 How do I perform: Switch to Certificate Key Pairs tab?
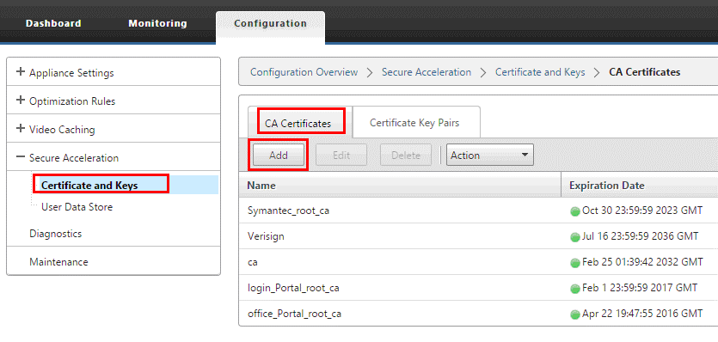pyautogui.click(x=414, y=123)
